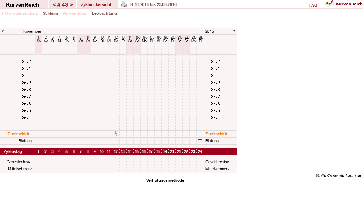Click the left Zervixschleim row label

pos(20,134)
